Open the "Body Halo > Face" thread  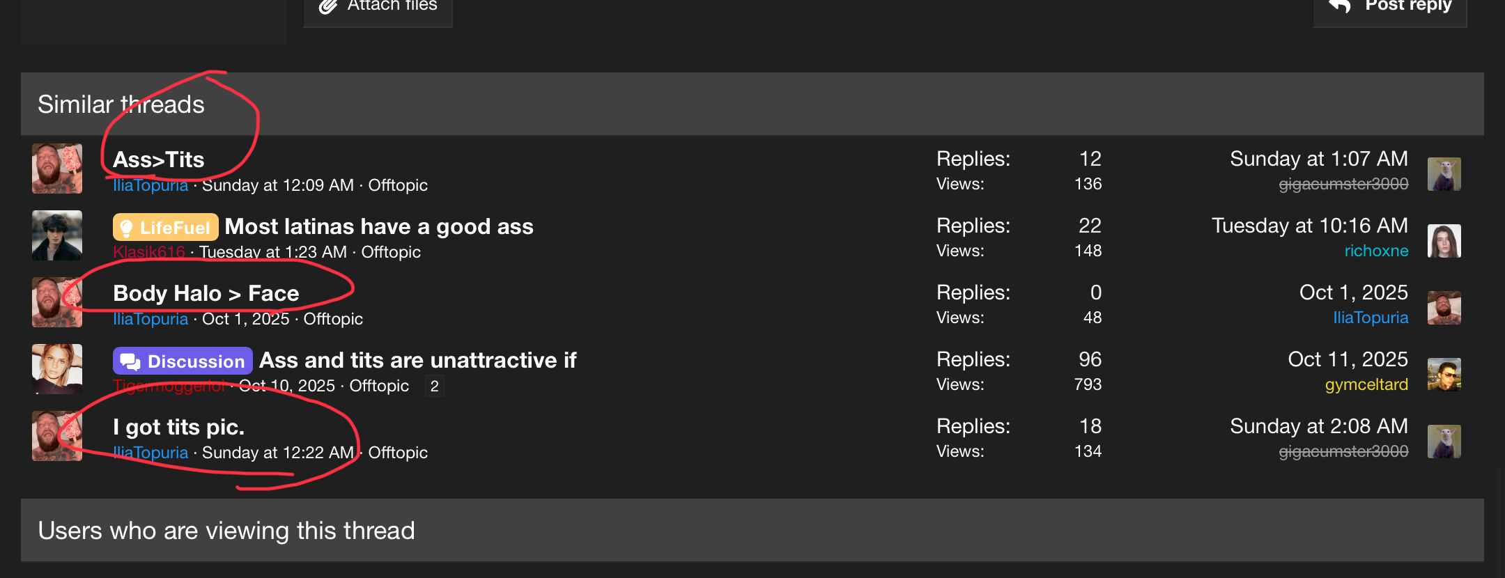tap(206, 293)
